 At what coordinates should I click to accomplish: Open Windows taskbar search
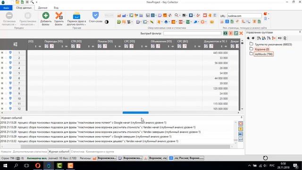coord(16,166)
